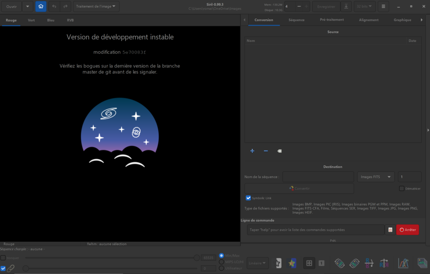Click the chain link icon next to sliders
This screenshot has height=274, width=430.
[11, 268]
